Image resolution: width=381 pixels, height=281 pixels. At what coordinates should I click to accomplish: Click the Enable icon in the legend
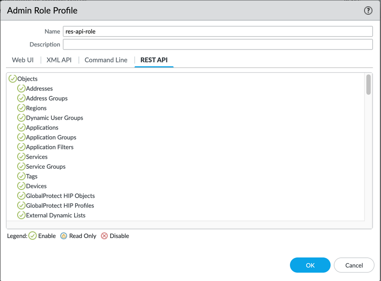tap(32, 236)
